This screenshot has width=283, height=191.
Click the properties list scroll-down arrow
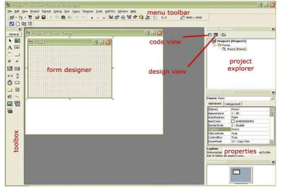pyautogui.click(x=272, y=142)
